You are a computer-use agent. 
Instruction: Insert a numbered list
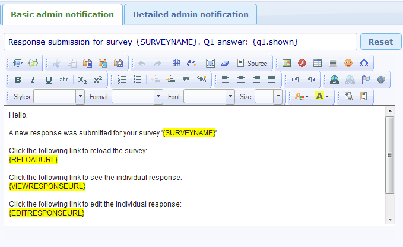coord(122,80)
